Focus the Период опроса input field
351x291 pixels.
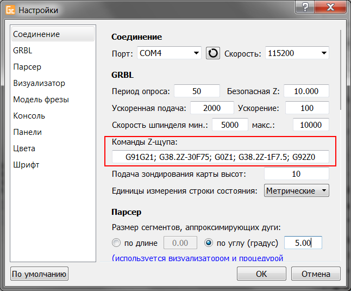[197, 91]
